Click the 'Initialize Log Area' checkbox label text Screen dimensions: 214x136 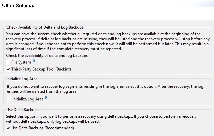[x=28, y=99]
